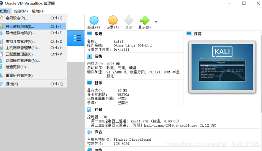
Task: Click the 4096 MB memory value
Action: [x=113, y=64]
